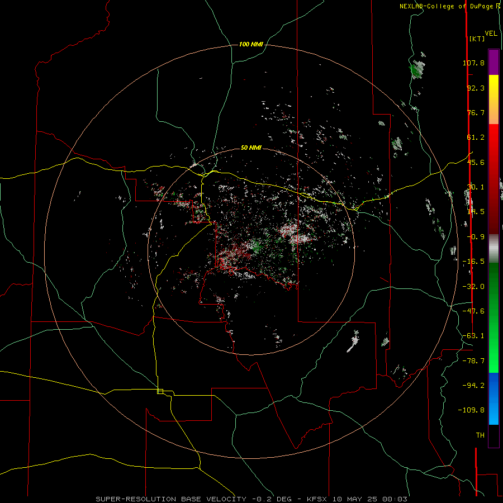Screen dimensions: 503x503
Task: Click the -78.7 legend value
Action: click(x=473, y=361)
